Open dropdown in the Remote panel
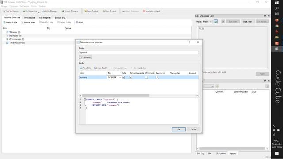Viewport: 283px width, 159px height. point(209,87)
